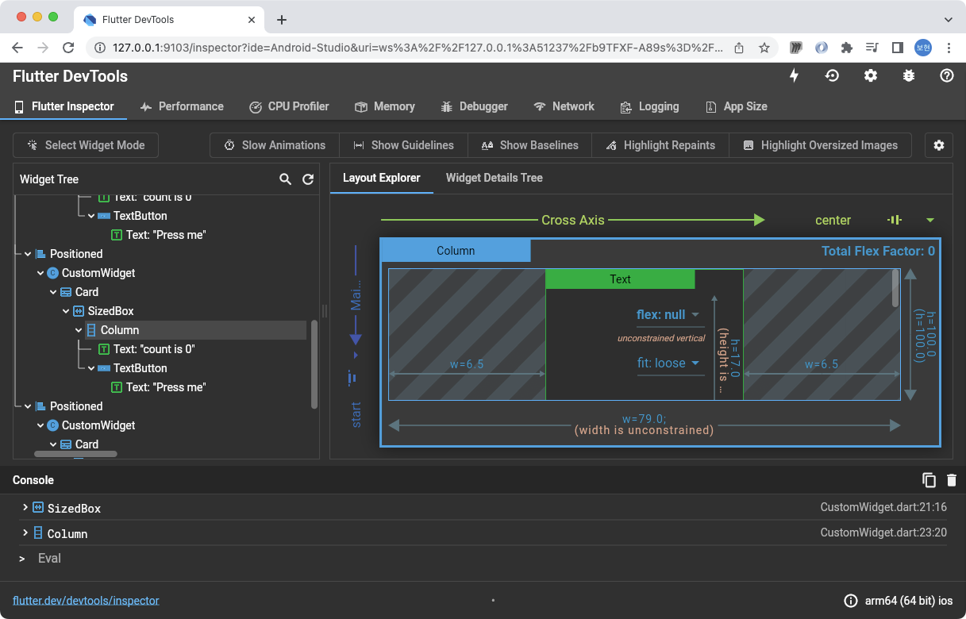Click the share page icon in address bar

click(x=739, y=48)
